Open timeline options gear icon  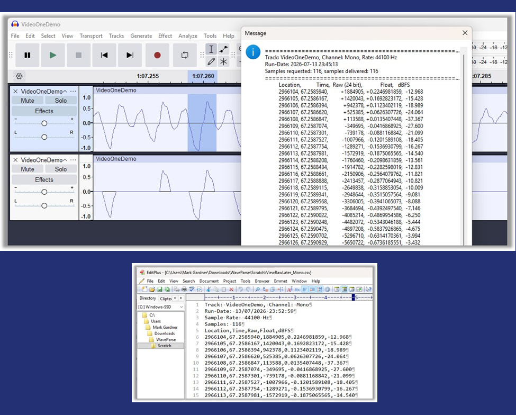[x=19, y=76]
